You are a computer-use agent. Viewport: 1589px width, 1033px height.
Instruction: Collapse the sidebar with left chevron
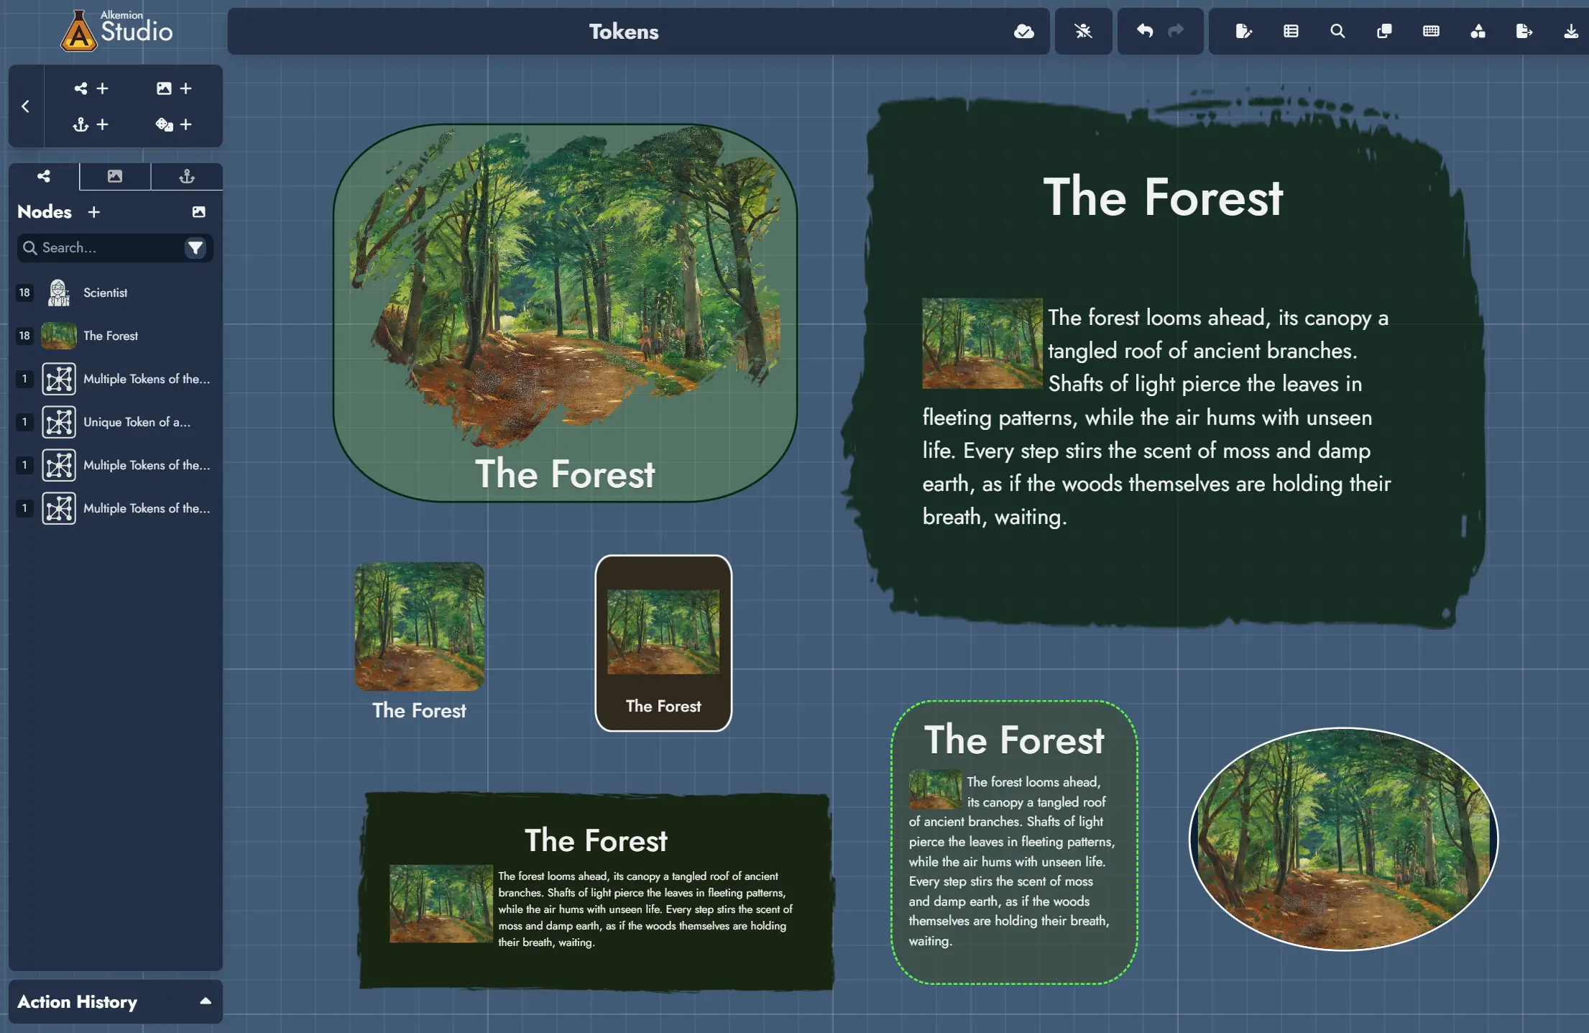(x=26, y=106)
